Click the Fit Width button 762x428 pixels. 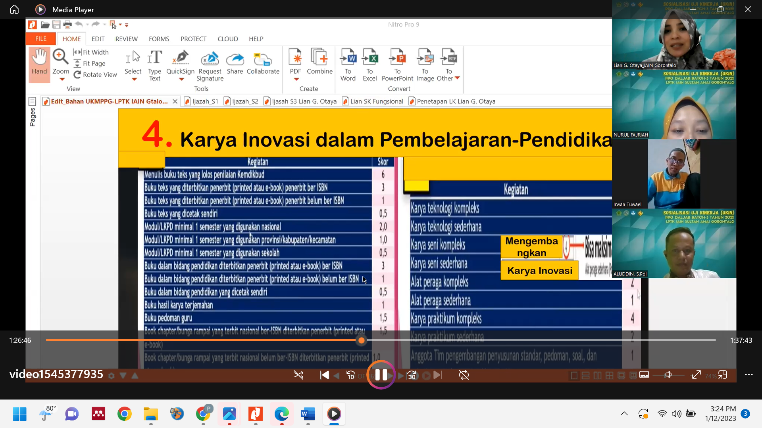coord(91,52)
